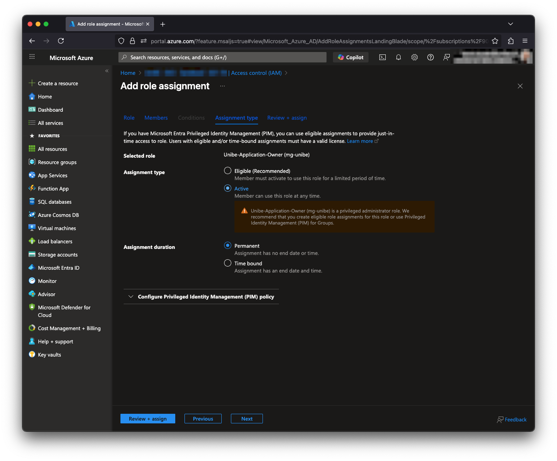This screenshot has height=461, width=557.
Task: Open the ellipsis menu beside page title
Action: (222, 86)
